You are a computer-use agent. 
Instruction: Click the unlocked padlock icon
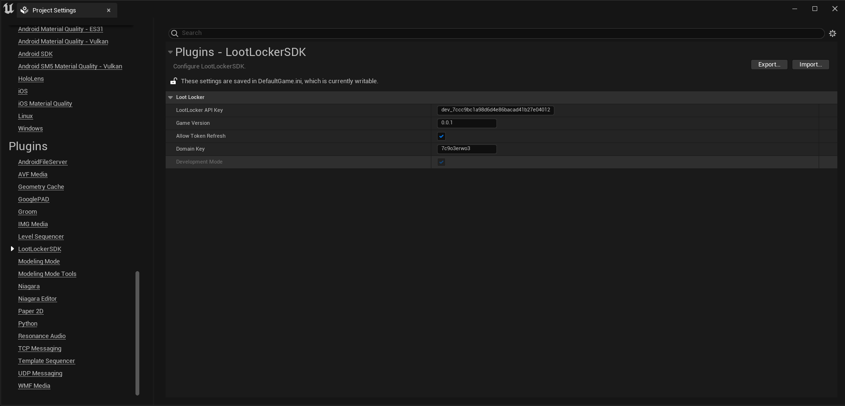coord(174,81)
